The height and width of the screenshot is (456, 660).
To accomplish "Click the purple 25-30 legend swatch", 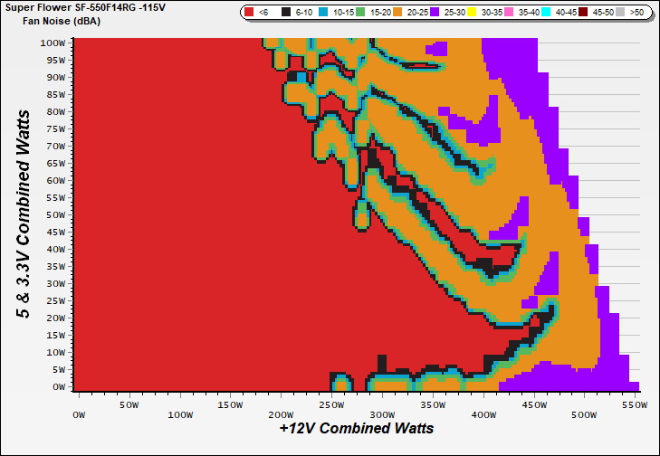I will [436, 13].
